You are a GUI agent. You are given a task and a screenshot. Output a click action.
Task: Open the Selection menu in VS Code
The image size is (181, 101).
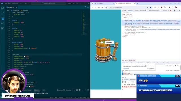click(x=15, y=4)
